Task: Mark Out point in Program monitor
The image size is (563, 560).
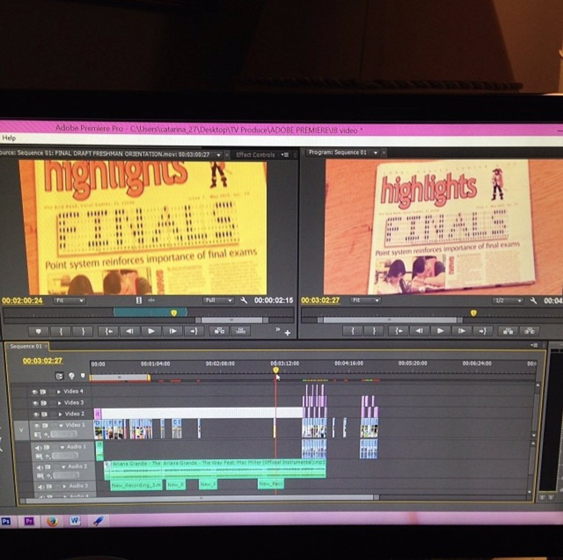Action: 374,331
